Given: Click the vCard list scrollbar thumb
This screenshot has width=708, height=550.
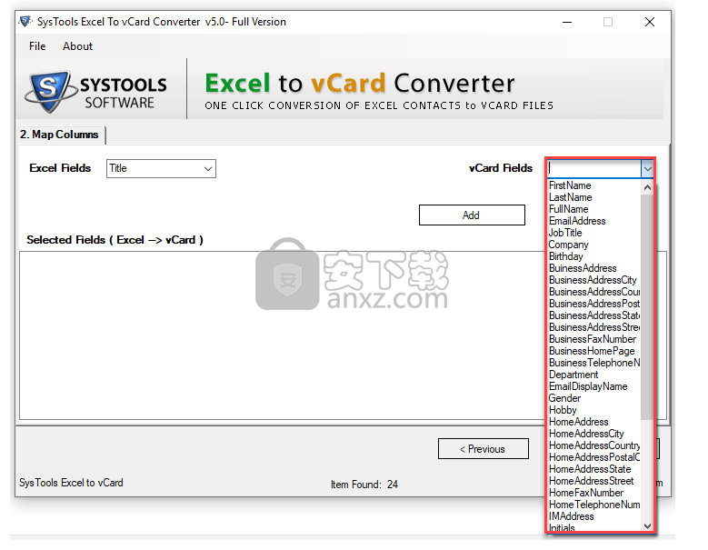Looking at the screenshot, I should [647, 307].
